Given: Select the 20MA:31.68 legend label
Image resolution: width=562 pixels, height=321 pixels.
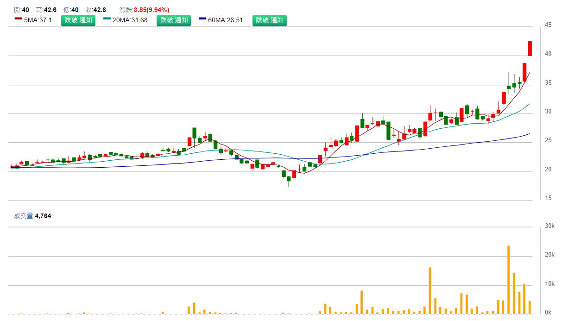Looking at the screenshot, I should click(x=130, y=20).
